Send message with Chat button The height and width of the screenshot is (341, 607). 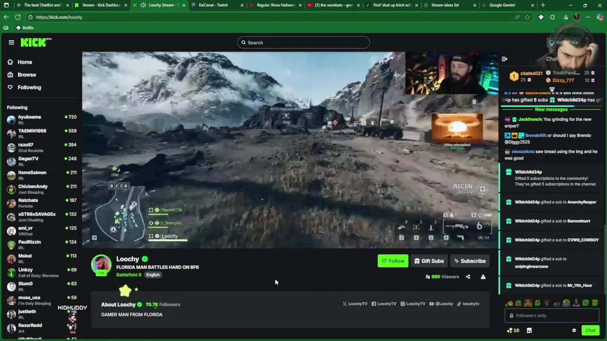point(590,331)
